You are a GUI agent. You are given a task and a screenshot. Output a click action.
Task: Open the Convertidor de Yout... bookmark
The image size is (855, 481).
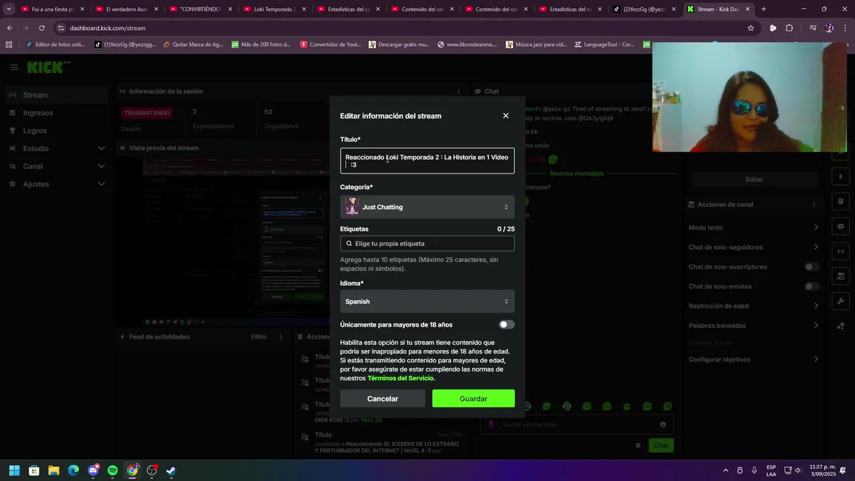pos(331,45)
